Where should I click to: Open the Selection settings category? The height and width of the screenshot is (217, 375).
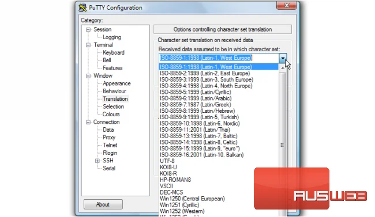[x=113, y=106]
